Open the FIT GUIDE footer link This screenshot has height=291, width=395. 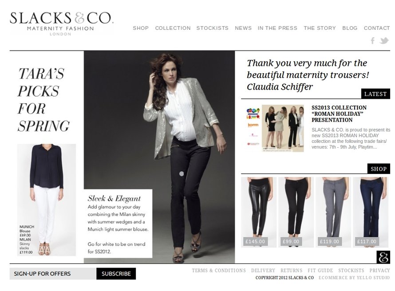pos(320,271)
